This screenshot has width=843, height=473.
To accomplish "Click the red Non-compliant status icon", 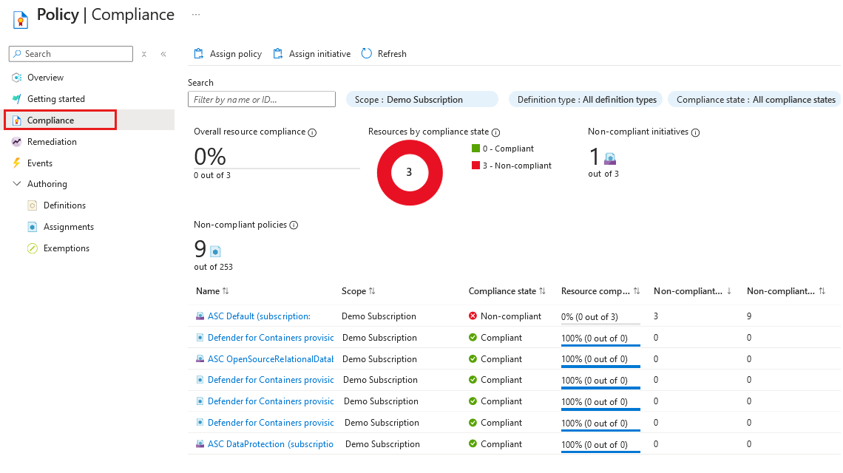I will tap(473, 316).
